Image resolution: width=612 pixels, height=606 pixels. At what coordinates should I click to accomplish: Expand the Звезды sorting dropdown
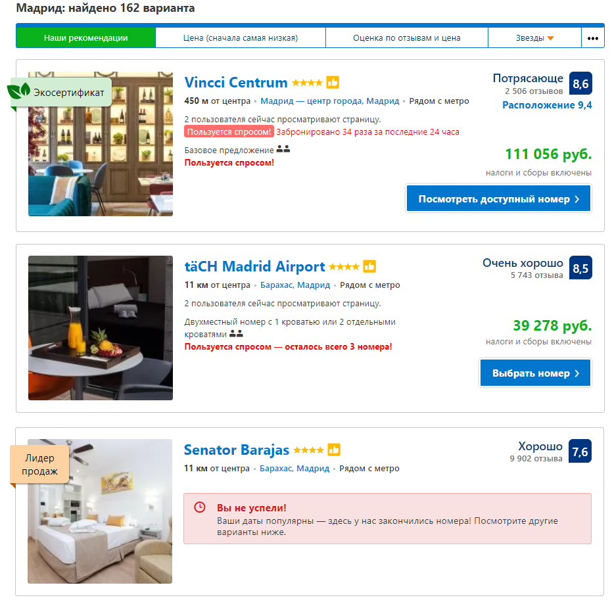tap(534, 38)
